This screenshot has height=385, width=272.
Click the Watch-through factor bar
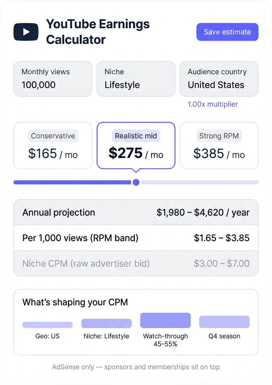[x=165, y=321]
